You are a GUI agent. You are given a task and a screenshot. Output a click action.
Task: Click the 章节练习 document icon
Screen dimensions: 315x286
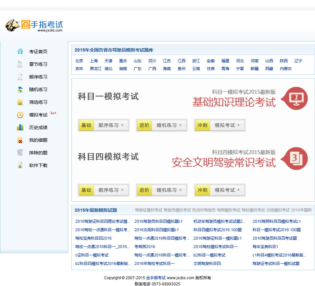[x=20, y=64]
